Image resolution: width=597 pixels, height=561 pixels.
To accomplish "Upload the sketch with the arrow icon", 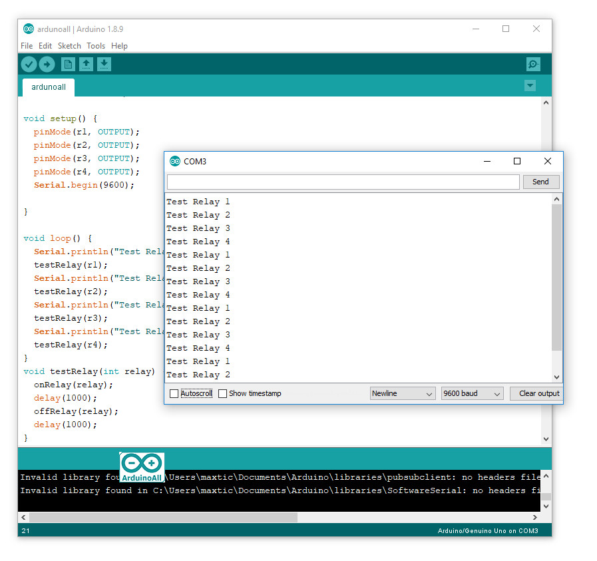I will point(47,65).
